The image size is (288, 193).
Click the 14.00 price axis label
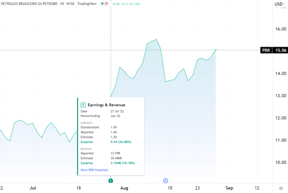pyautogui.click(x=281, y=74)
